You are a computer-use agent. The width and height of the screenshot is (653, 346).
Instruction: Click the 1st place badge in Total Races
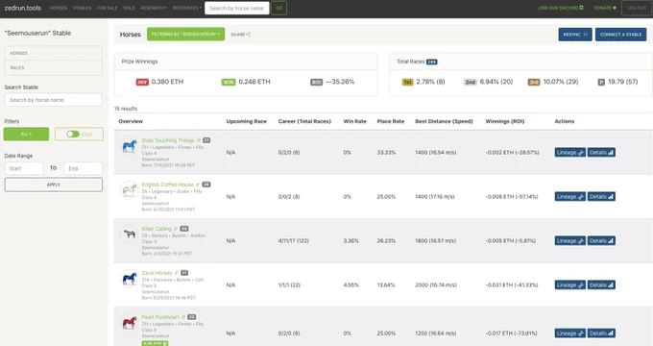(407, 82)
